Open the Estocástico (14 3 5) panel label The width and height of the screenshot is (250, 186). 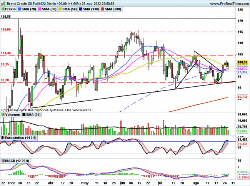19,137
